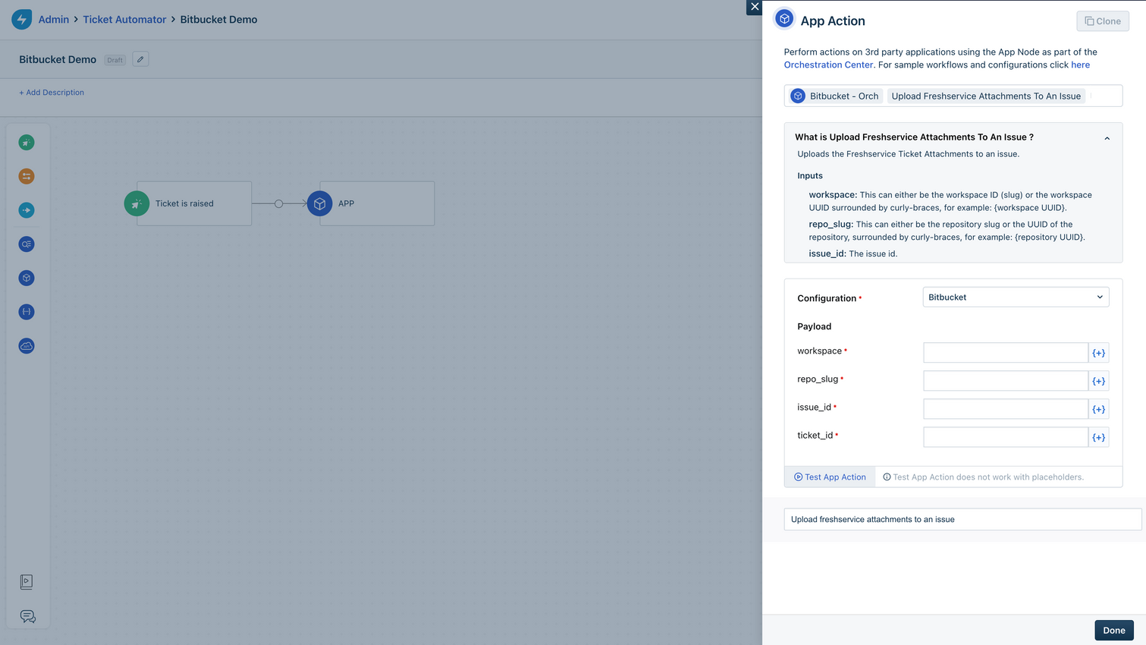Image resolution: width=1146 pixels, height=645 pixels.
Task: Insert placeholder for the ticket_id field
Action: coord(1098,437)
